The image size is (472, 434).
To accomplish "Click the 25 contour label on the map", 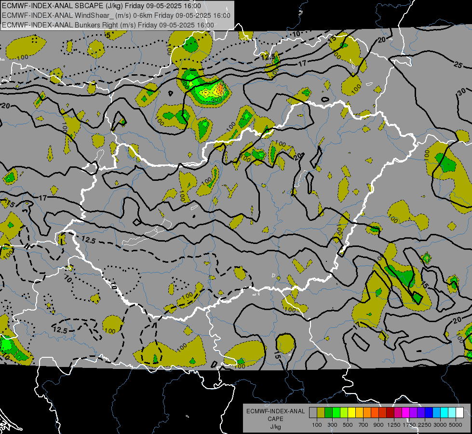I will 458,65.
